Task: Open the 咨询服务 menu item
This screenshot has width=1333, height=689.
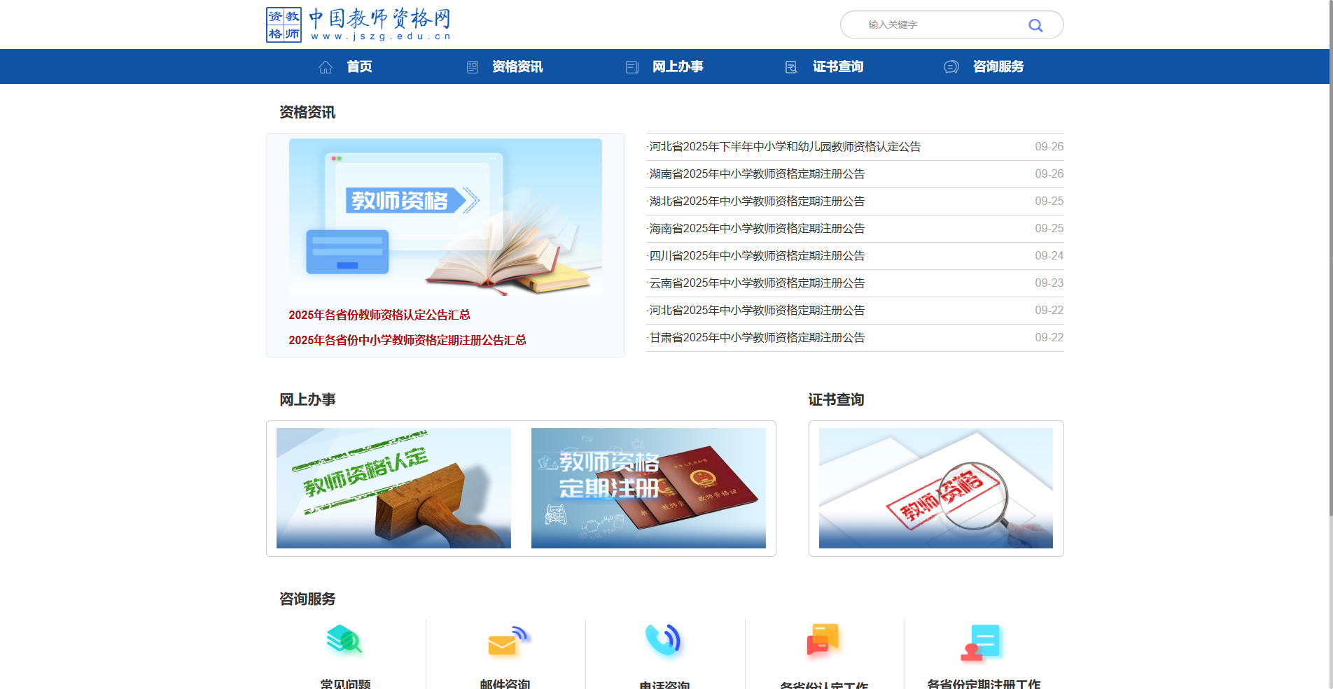Action: 998,66
